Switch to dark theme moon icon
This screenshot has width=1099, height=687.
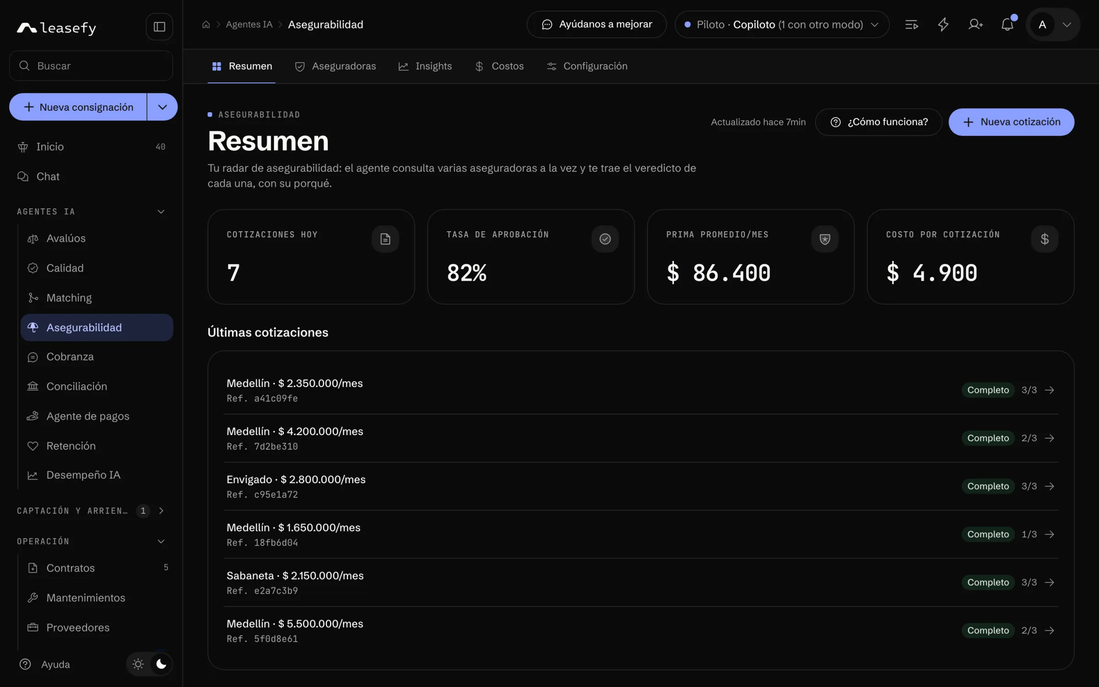161,664
